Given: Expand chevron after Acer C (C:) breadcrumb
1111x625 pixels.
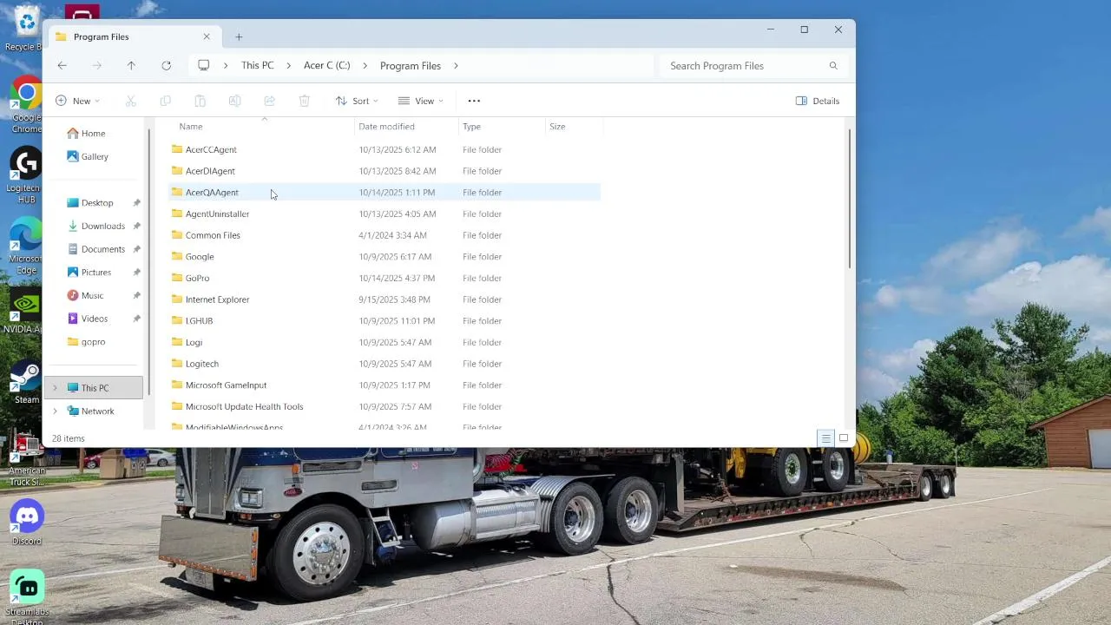Looking at the screenshot, I should [365, 66].
